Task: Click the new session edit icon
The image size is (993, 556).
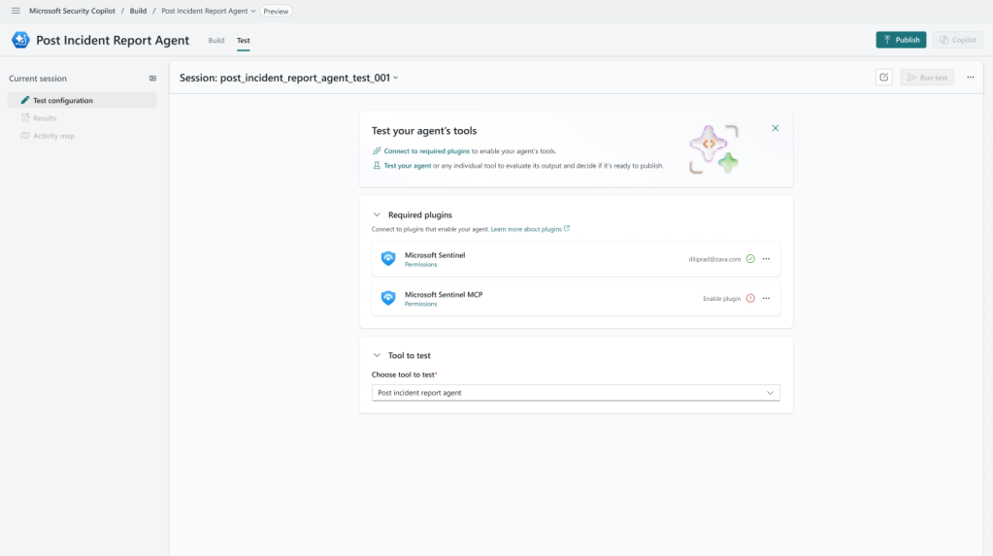Action: coord(883,78)
